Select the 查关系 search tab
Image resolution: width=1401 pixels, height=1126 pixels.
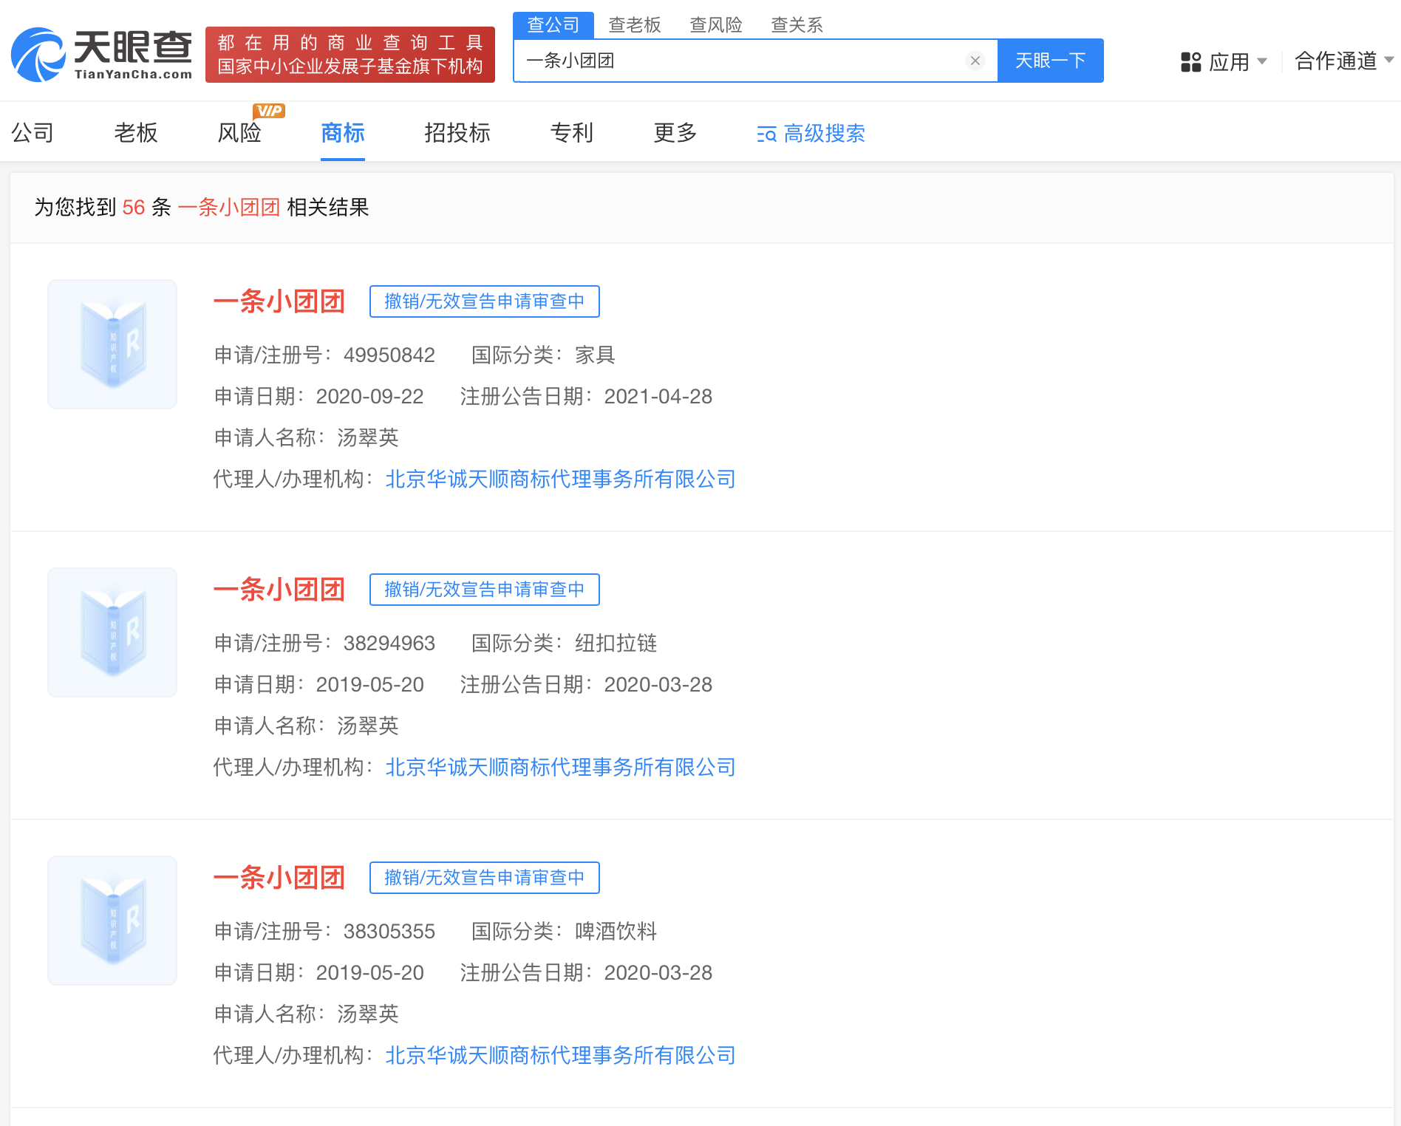click(797, 25)
